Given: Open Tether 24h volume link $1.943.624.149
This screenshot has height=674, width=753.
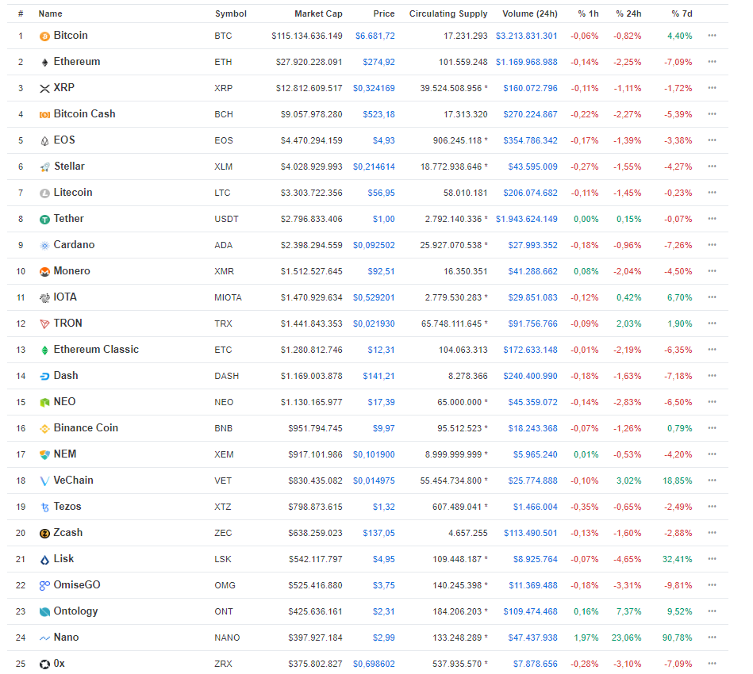Looking at the screenshot, I should pos(527,220).
